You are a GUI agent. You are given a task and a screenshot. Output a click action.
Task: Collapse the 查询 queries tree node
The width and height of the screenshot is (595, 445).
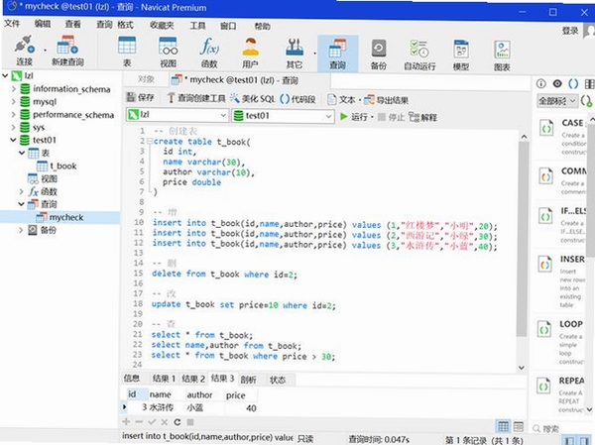coord(21,204)
